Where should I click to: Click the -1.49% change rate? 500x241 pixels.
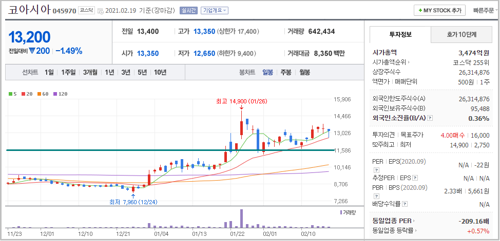pos(69,51)
